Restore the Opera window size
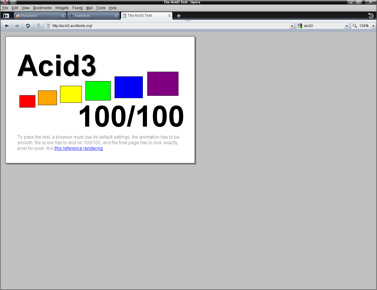This screenshot has width=377, height=290. click(358, 2)
